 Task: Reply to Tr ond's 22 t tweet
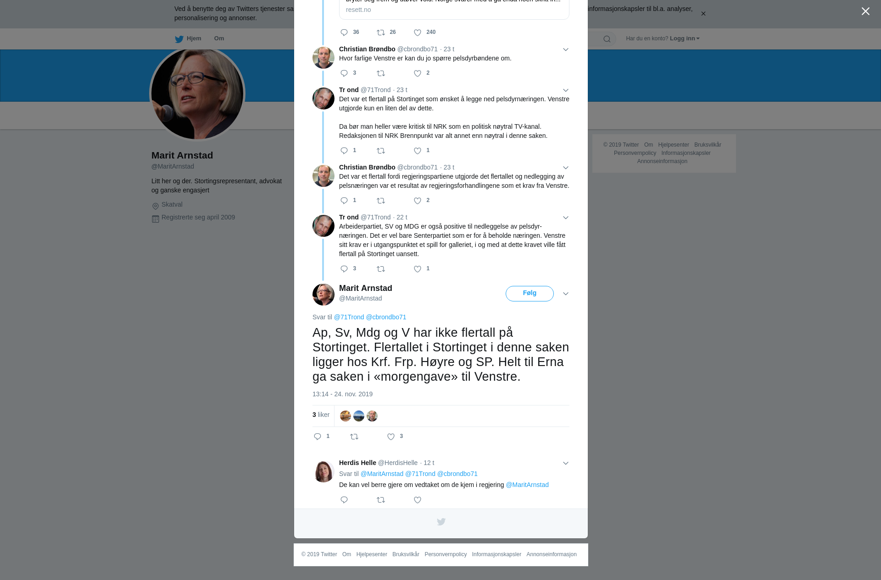click(344, 269)
